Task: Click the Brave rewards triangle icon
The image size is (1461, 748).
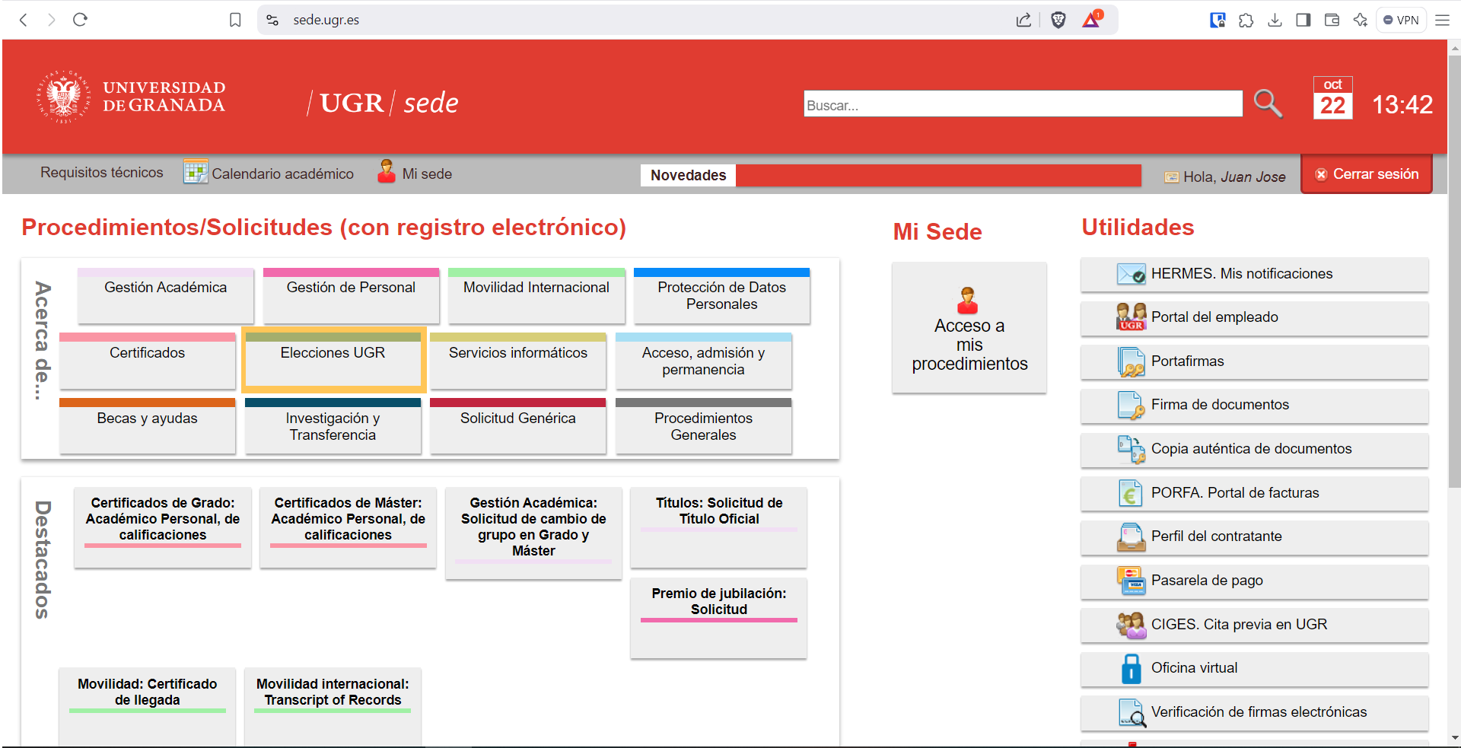Action: (1092, 19)
